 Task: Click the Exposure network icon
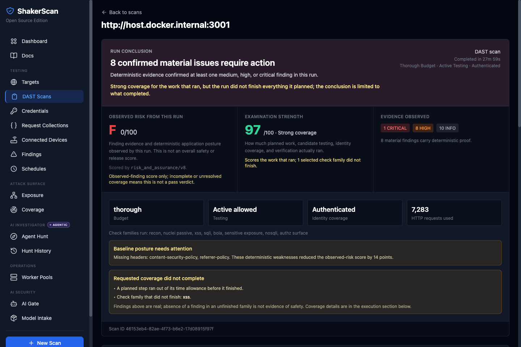point(14,195)
